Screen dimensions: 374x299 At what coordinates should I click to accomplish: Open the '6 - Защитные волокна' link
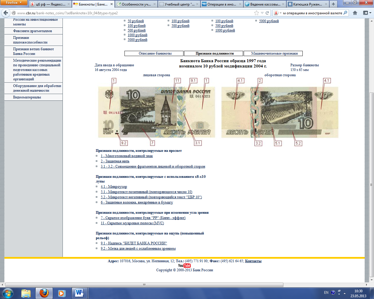137,202
